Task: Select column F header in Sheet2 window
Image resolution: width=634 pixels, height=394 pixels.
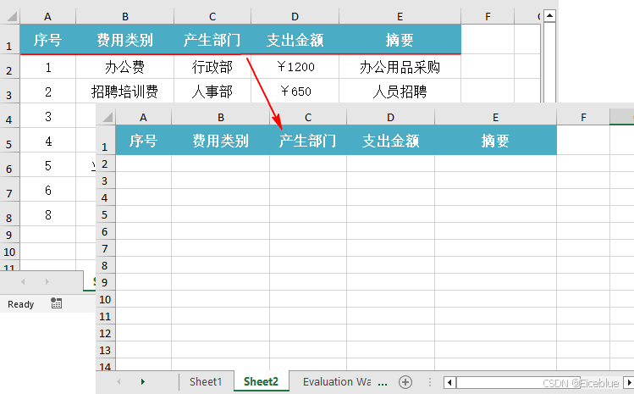Action: [x=583, y=118]
